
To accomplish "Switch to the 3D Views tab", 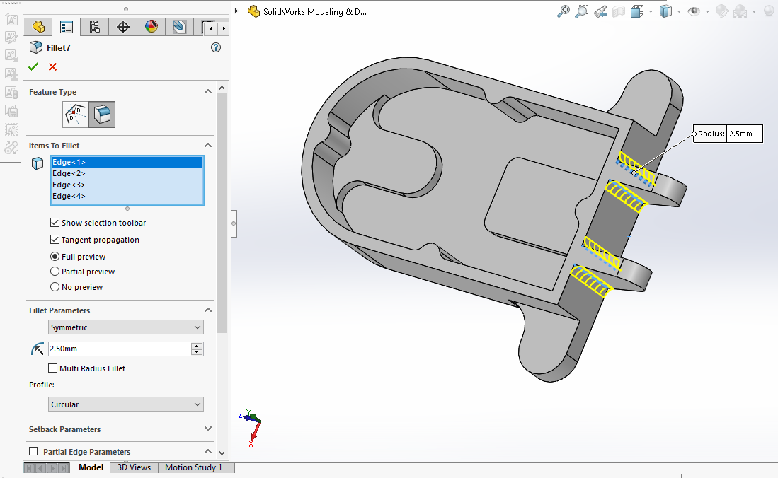I will pyautogui.click(x=134, y=467).
